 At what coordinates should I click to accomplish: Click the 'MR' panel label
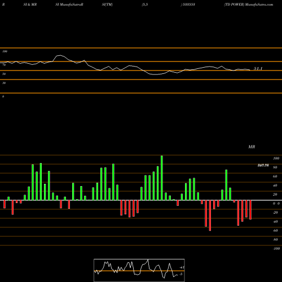[x=252, y=147]
